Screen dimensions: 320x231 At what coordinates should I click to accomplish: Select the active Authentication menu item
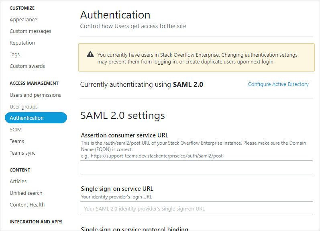36,118
